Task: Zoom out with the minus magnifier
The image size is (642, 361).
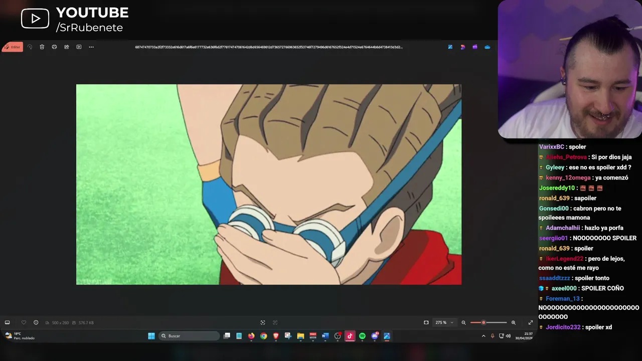Action: (x=463, y=322)
